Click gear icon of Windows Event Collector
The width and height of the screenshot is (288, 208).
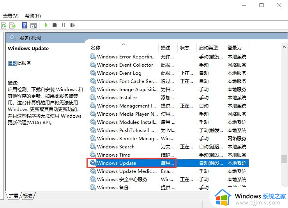coord(93,65)
